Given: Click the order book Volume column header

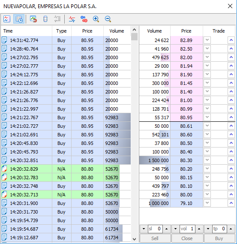Looking at the screenshot, I should click(155, 31).
